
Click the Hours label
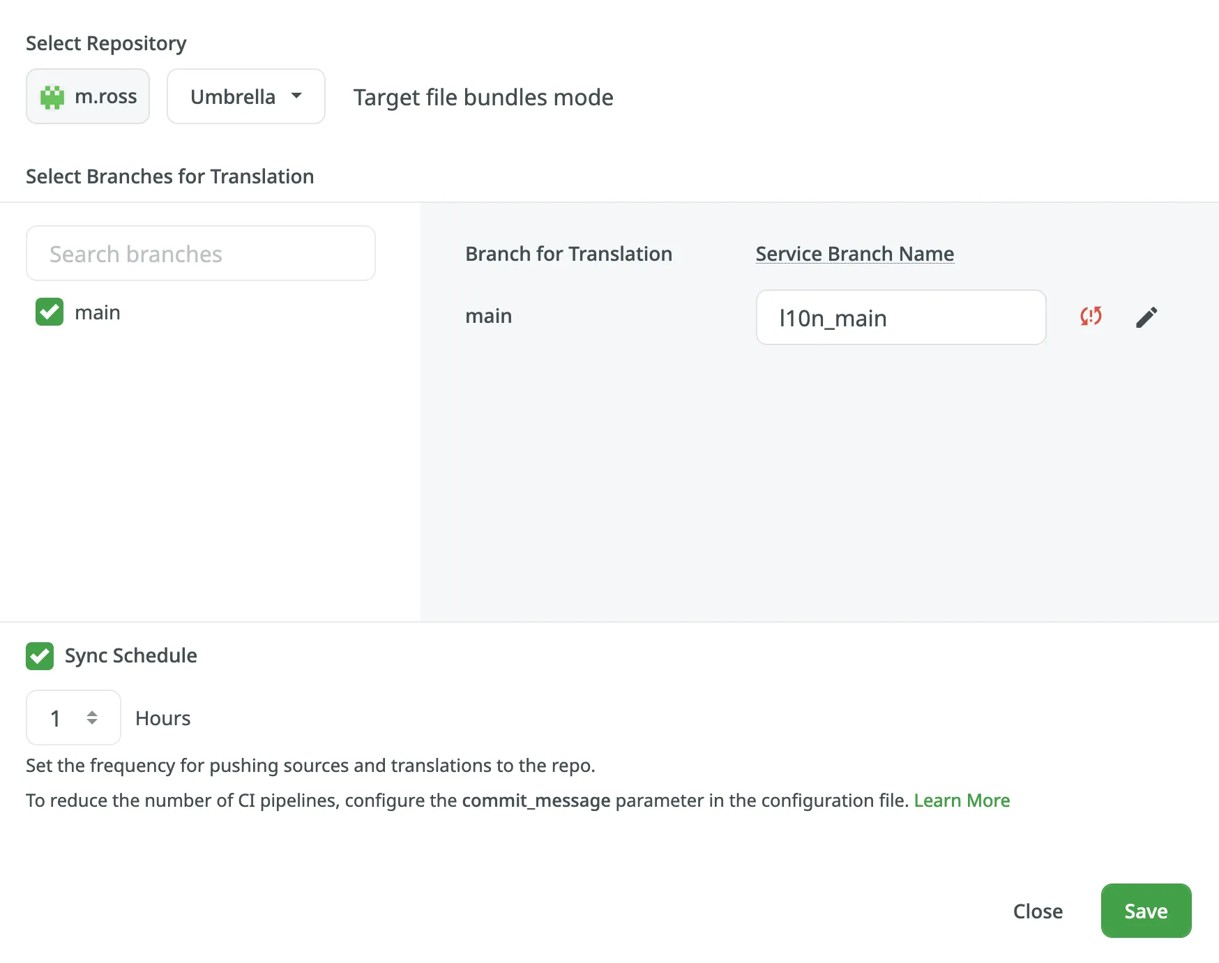163,718
